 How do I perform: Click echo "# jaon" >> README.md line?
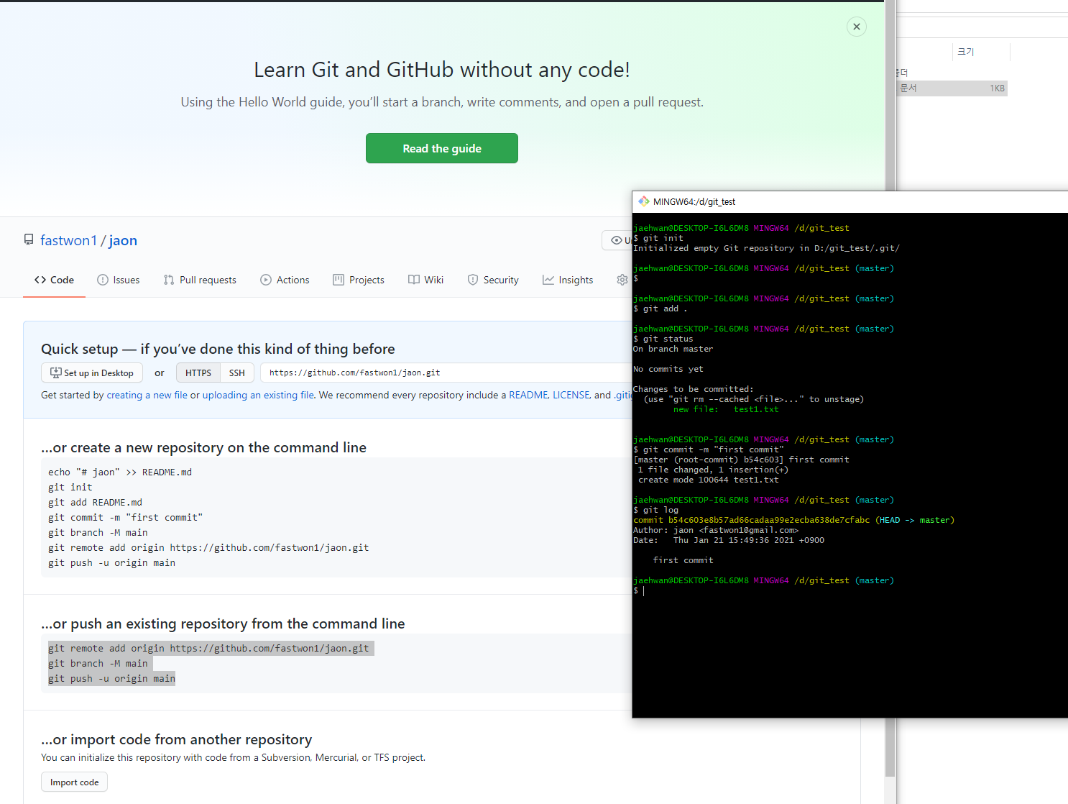click(x=120, y=472)
